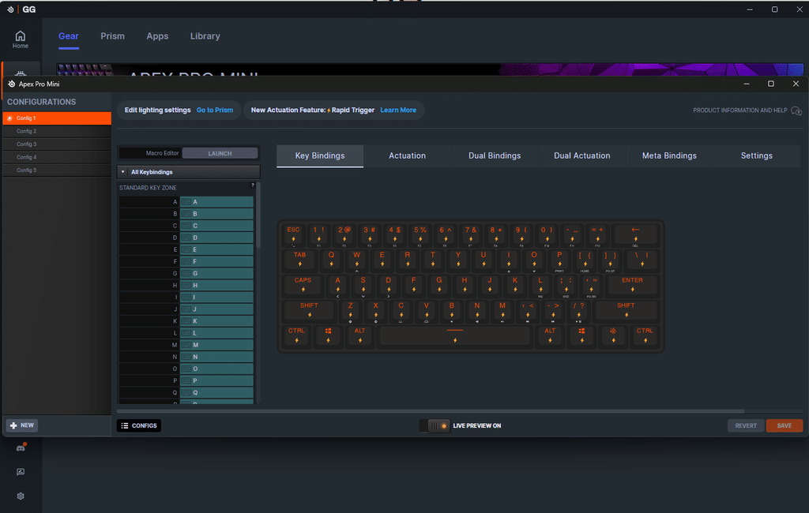Toggle the Live Preview switch
809x513 pixels.
435,426
